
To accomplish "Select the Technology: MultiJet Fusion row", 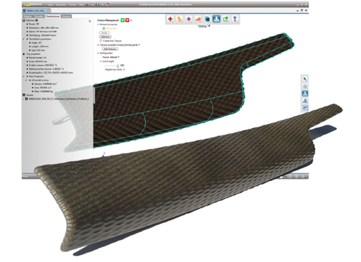I will click(x=42, y=36).
